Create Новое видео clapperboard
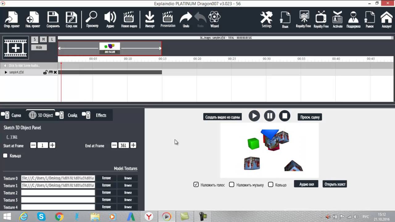This screenshot has height=222, width=395. tap(129, 19)
